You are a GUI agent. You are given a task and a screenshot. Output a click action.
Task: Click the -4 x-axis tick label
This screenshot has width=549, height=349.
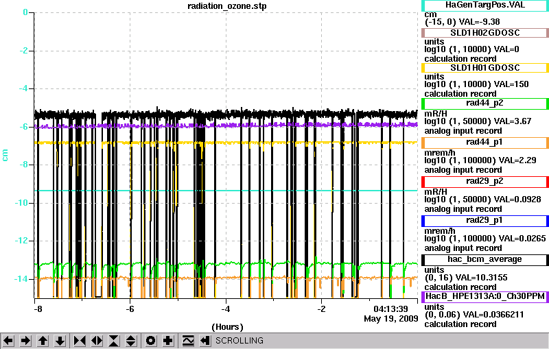tap(226, 309)
